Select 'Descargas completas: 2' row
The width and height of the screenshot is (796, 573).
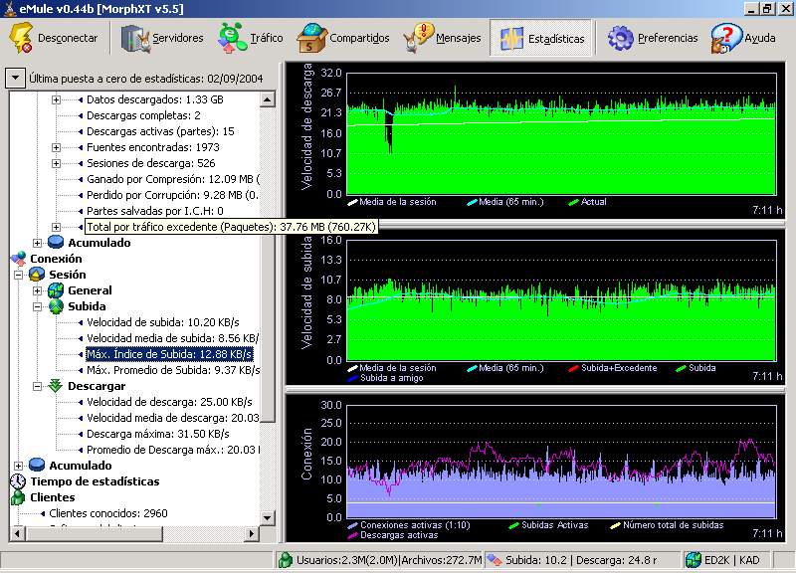143,115
